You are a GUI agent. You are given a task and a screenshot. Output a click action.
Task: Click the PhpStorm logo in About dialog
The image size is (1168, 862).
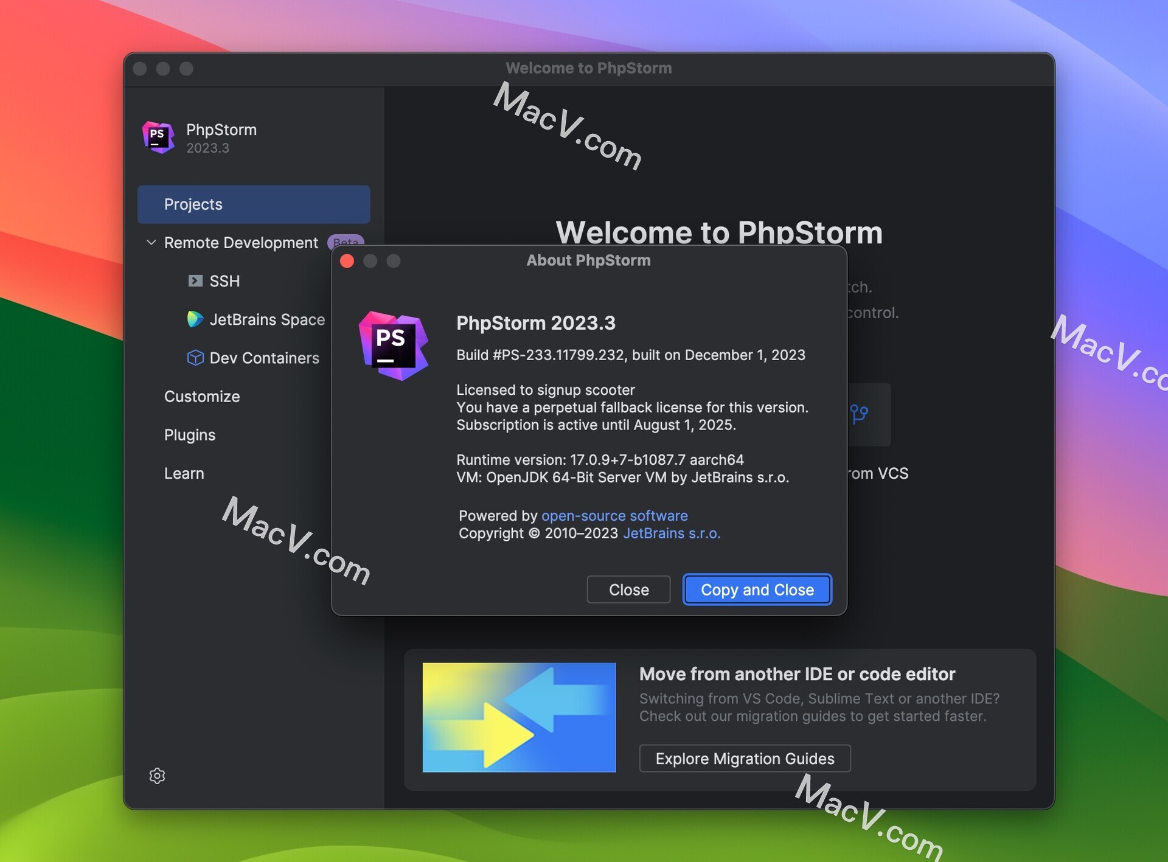pyautogui.click(x=394, y=346)
